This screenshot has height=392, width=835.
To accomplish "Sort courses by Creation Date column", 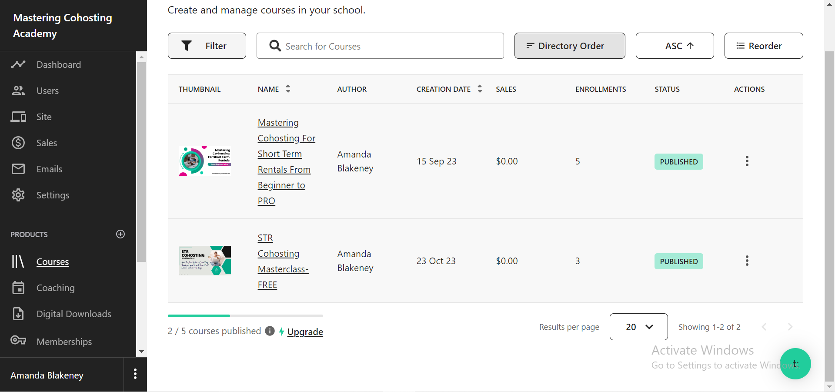I will coord(480,89).
